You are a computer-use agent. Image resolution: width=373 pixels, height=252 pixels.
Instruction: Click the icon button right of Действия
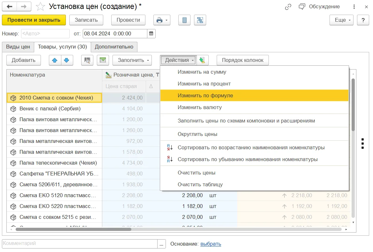pos(202,60)
